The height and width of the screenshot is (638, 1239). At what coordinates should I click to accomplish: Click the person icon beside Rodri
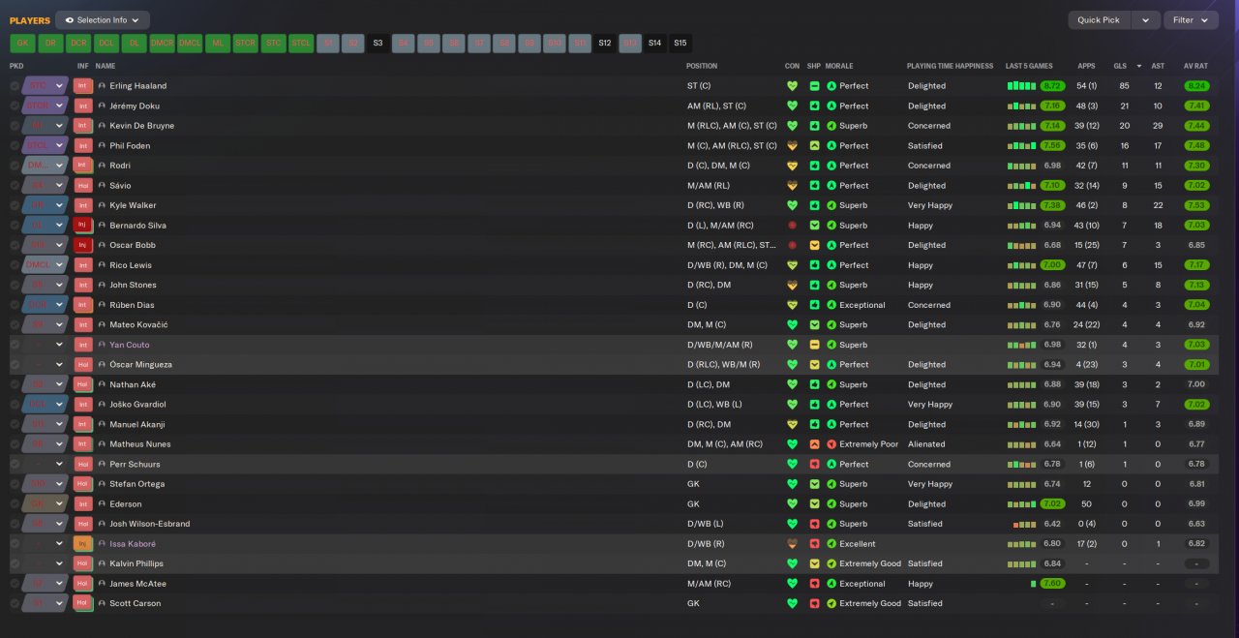click(102, 166)
